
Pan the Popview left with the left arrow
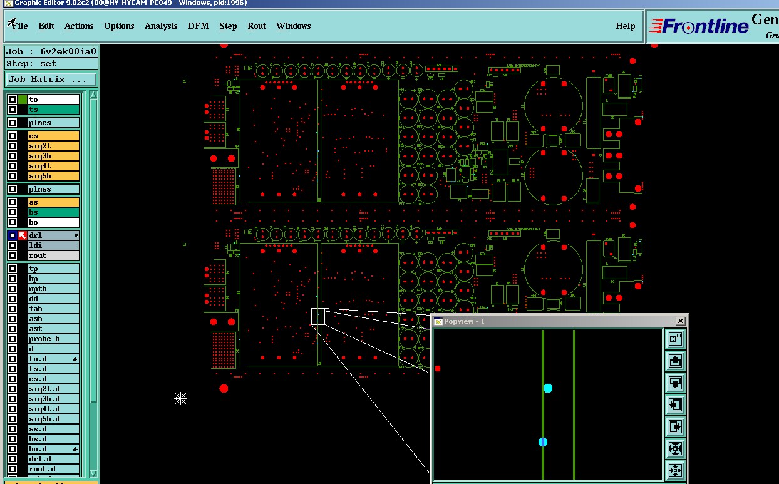[675, 405]
